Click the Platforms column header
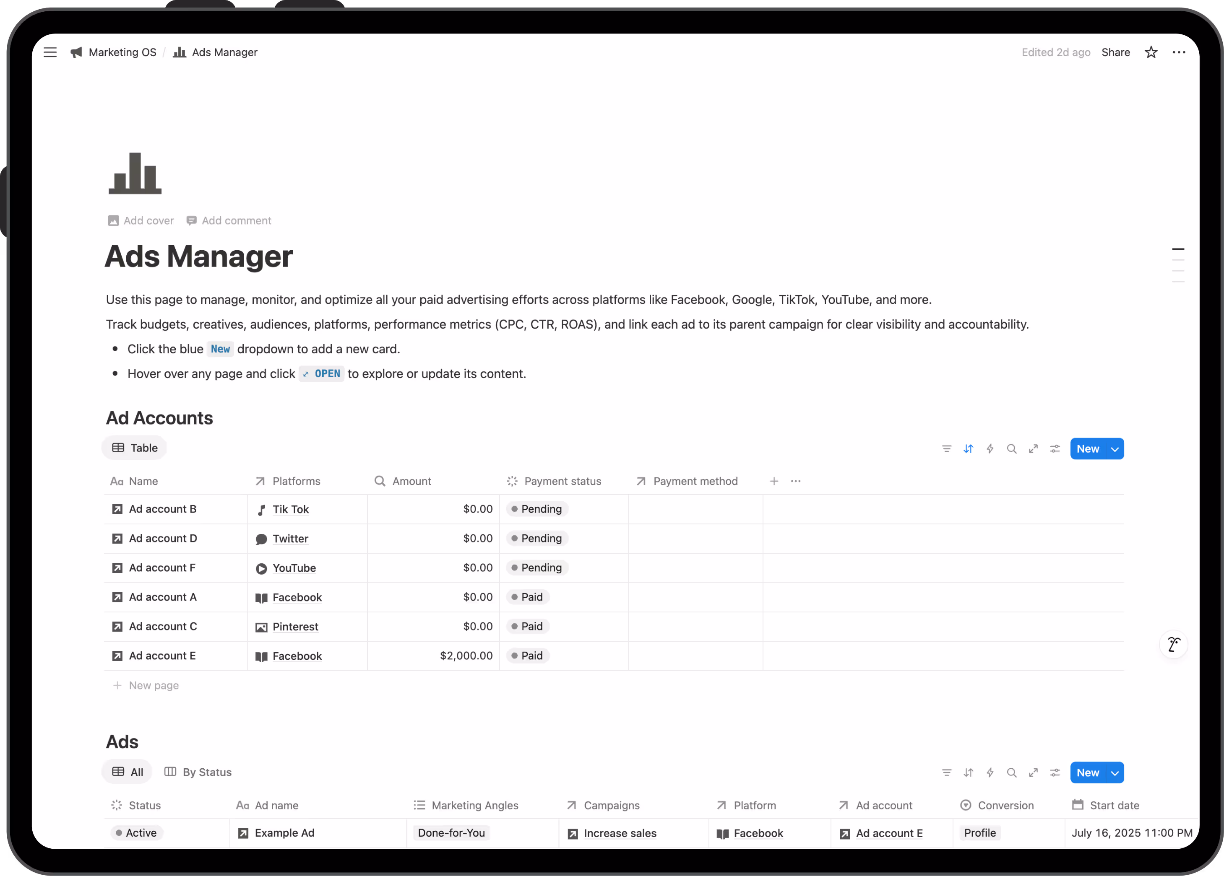 tap(288, 481)
